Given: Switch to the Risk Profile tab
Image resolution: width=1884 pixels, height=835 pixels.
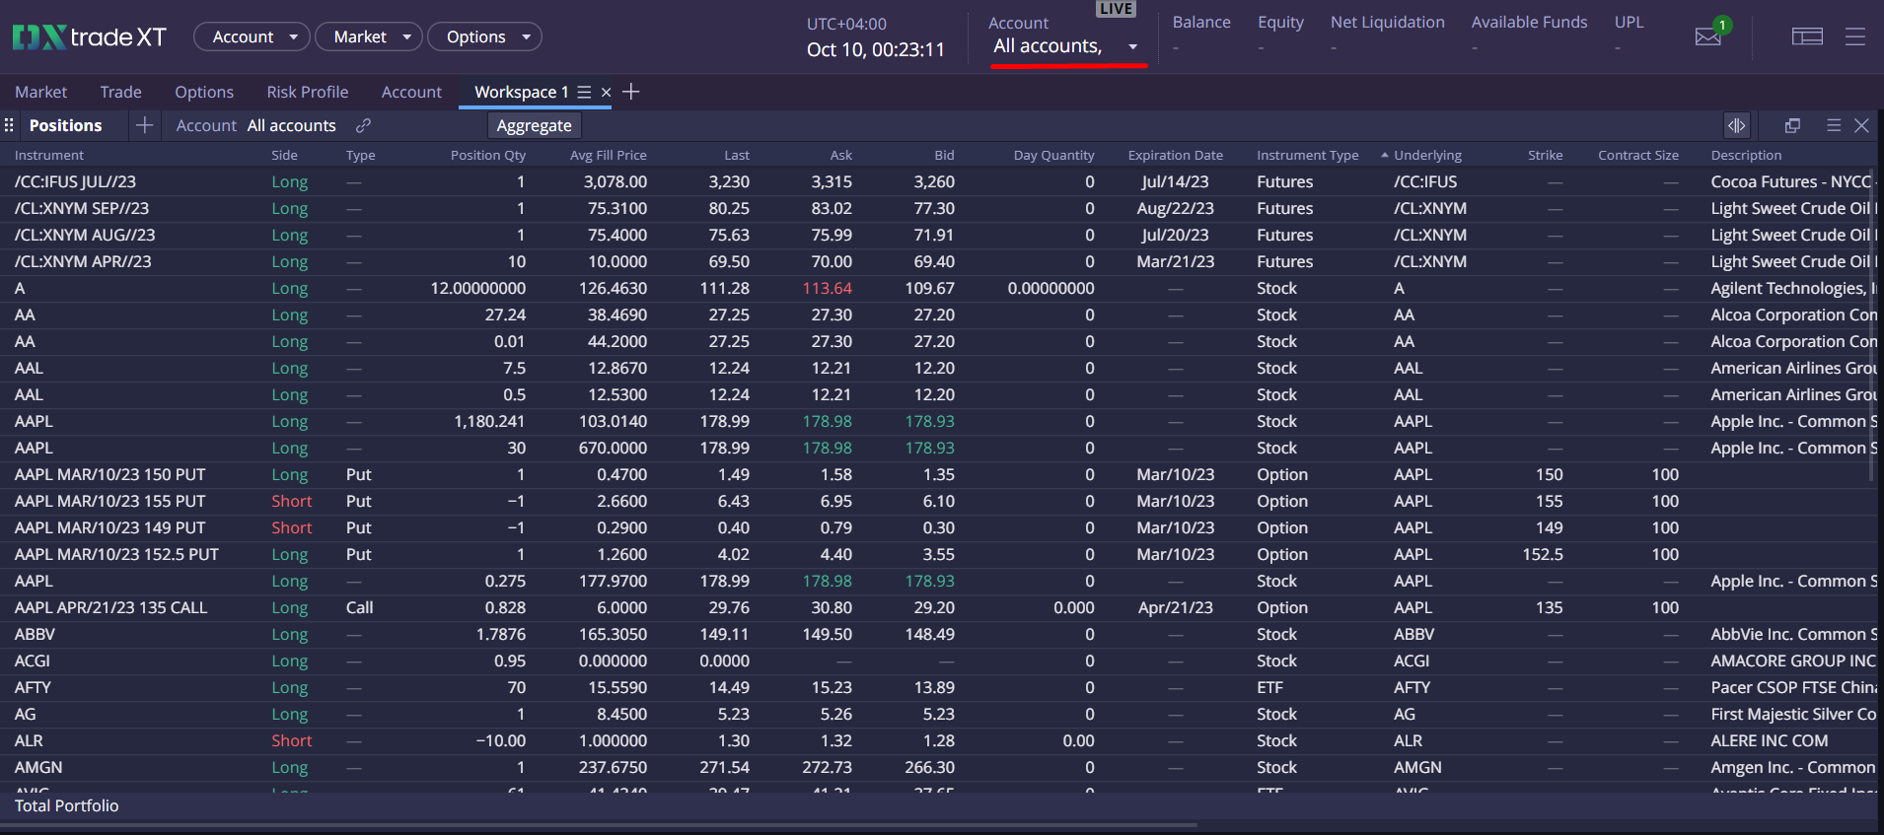Looking at the screenshot, I should [307, 92].
